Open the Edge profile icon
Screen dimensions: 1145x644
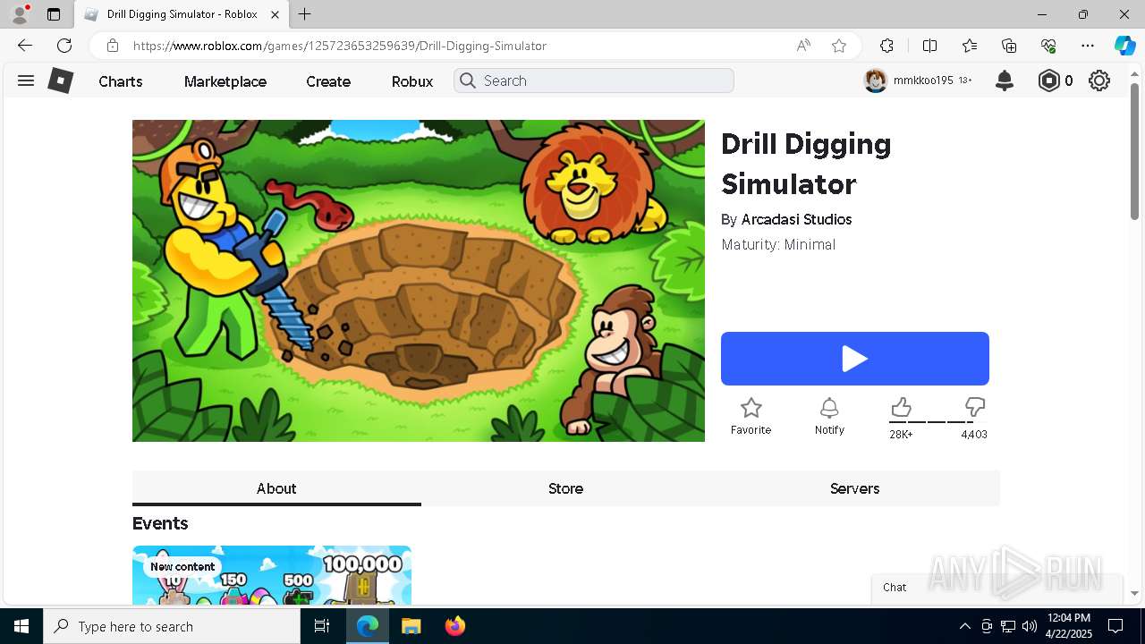tap(20, 14)
